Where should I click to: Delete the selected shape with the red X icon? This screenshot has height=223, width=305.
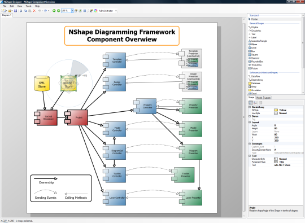coord(34,11)
